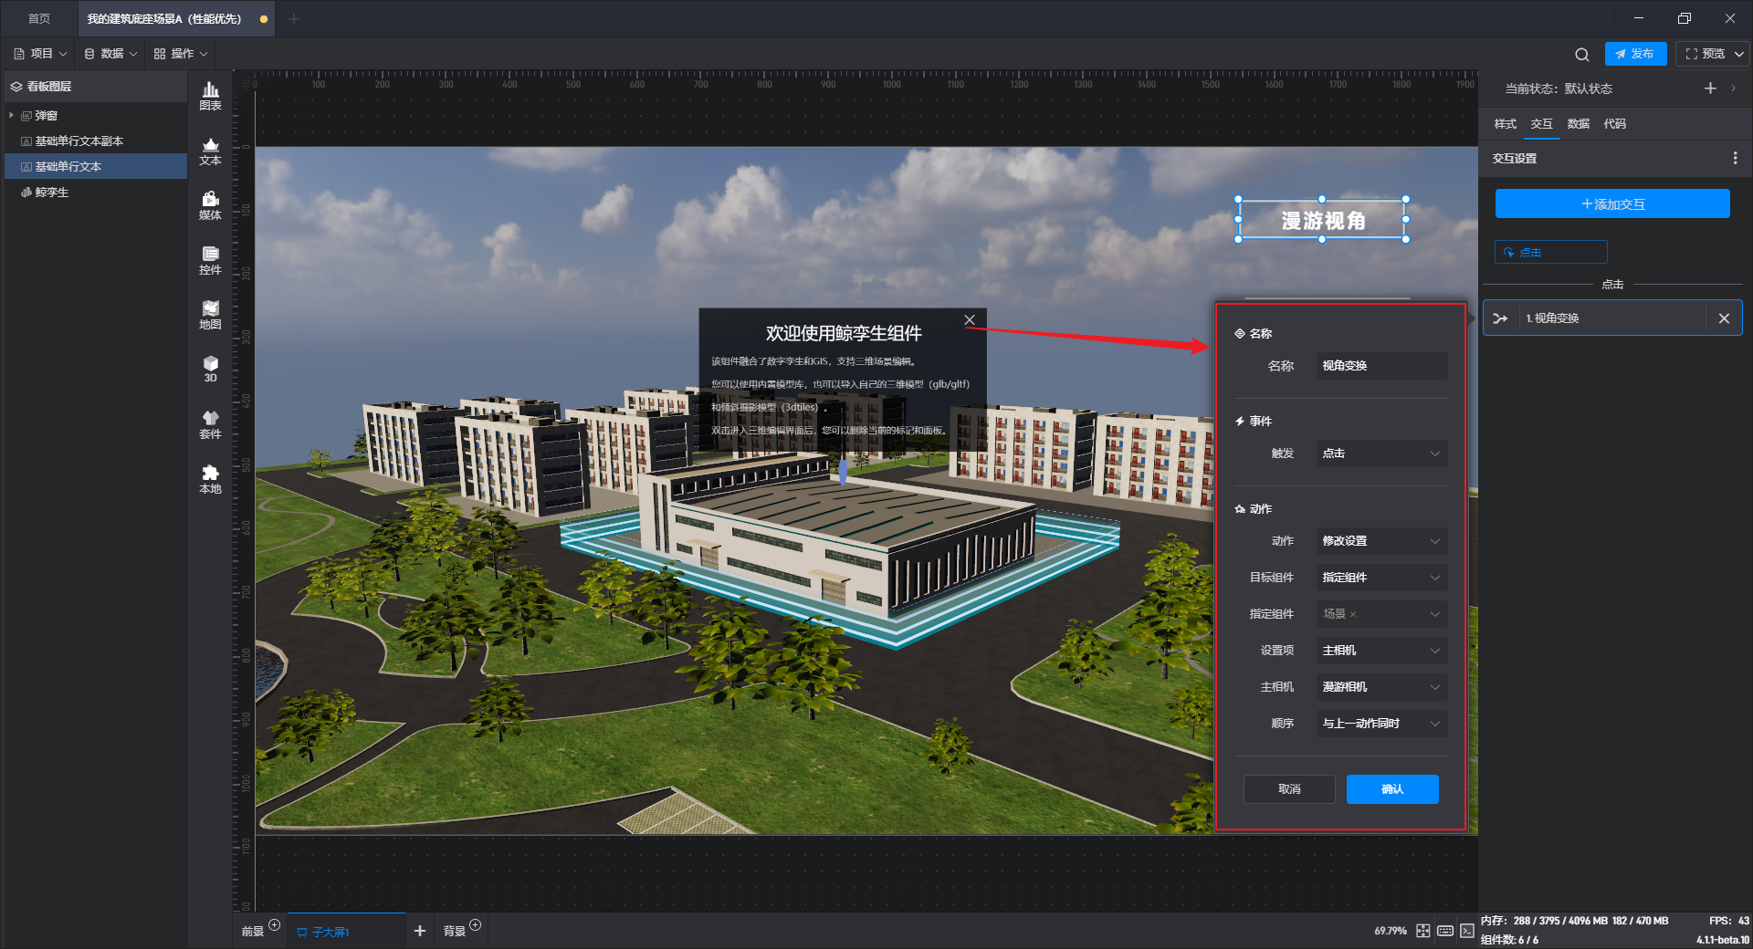Click the 发布 publish button

(1635, 54)
